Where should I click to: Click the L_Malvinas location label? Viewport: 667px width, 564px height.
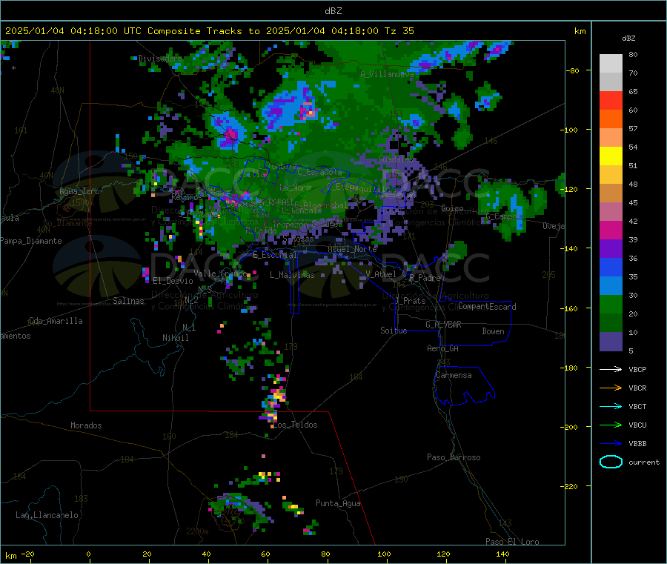(292, 275)
